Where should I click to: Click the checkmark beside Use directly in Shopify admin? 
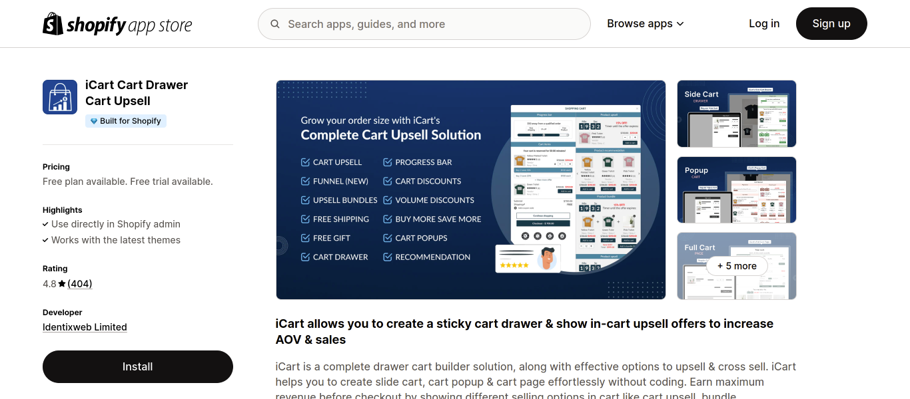coord(45,224)
